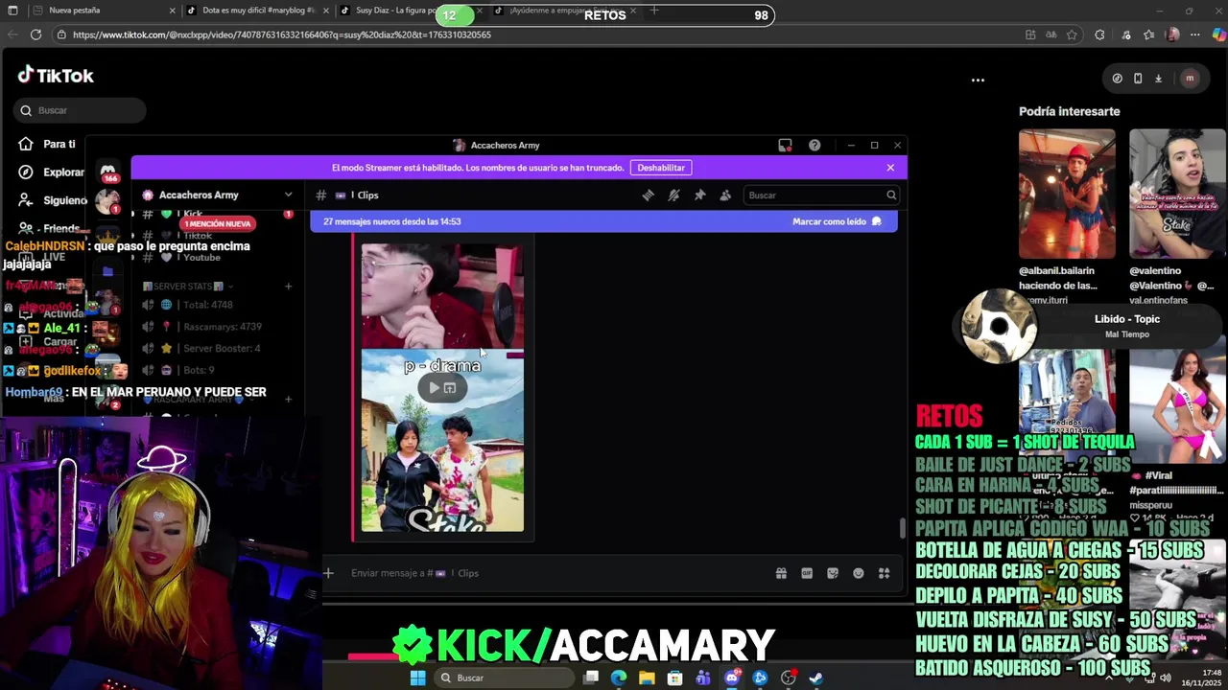Reload the browser page
1228x690 pixels.
pyautogui.click(x=35, y=34)
